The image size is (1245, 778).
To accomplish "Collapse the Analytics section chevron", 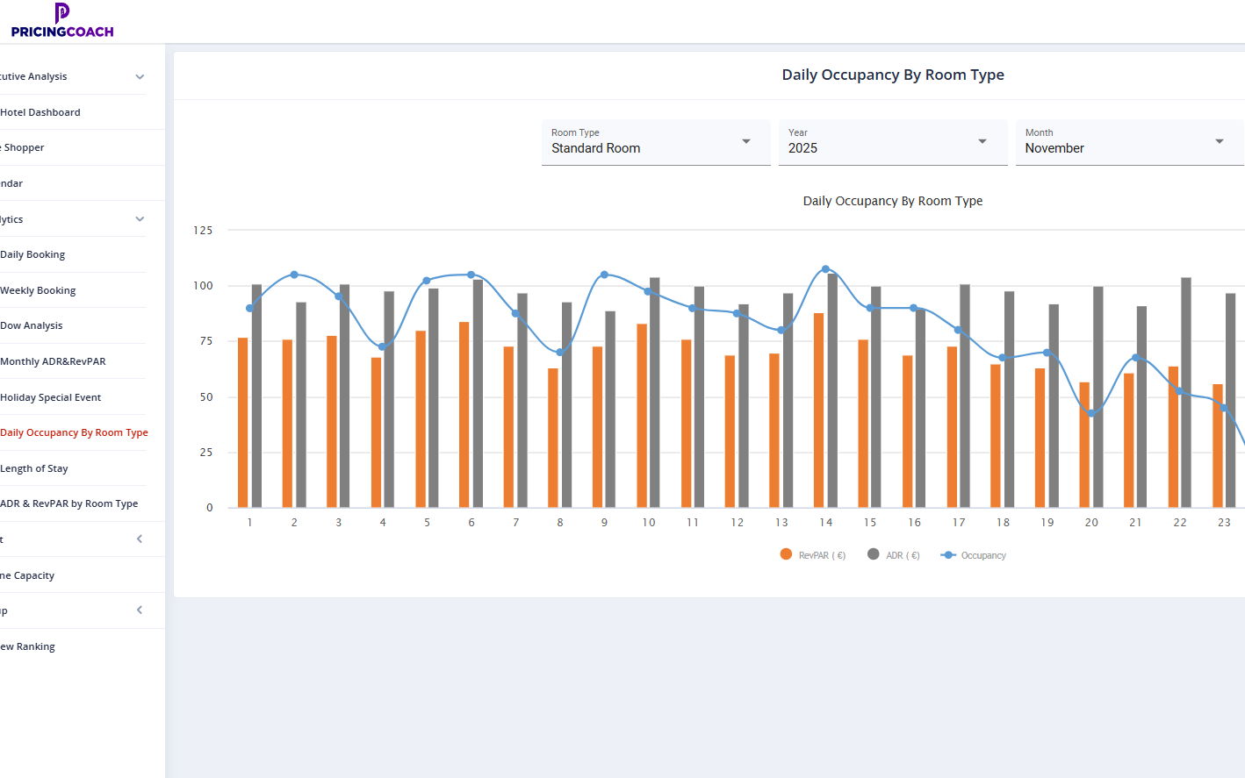I will (140, 219).
